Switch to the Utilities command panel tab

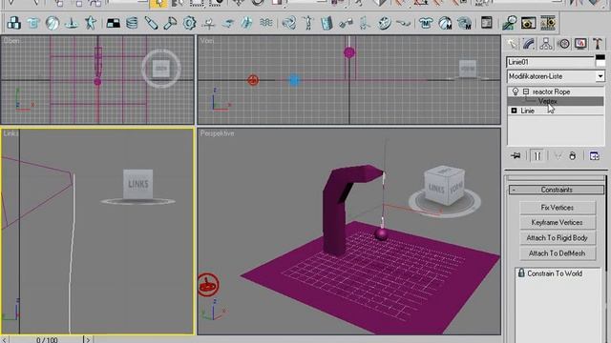pyautogui.click(x=598, y=44)
